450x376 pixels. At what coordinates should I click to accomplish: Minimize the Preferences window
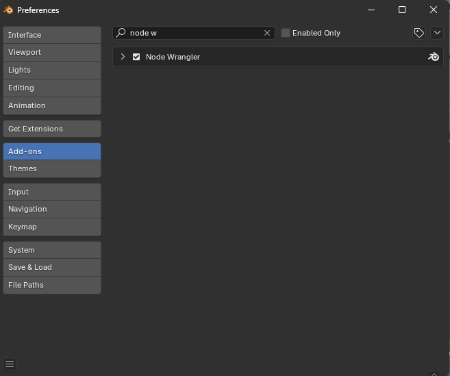(371, 10)
